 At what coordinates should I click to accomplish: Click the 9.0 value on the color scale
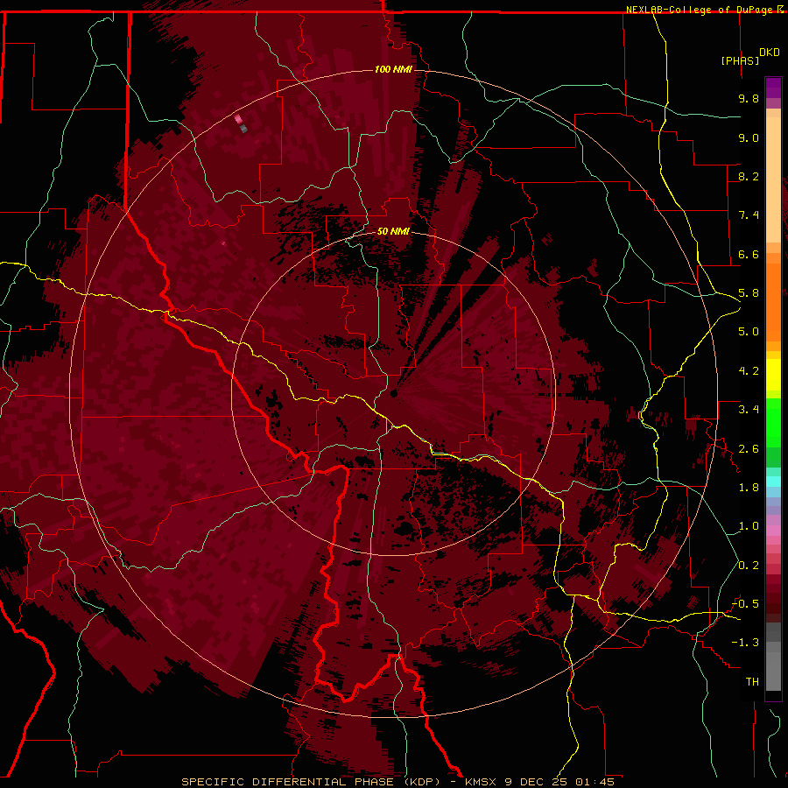[749, 137]
